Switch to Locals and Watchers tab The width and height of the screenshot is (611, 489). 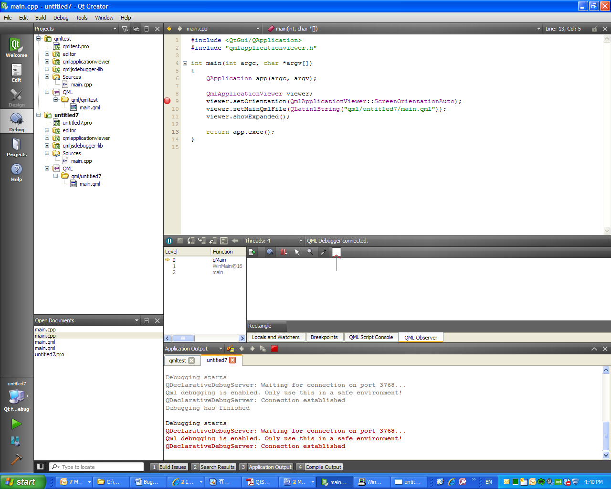pos(275,337)
